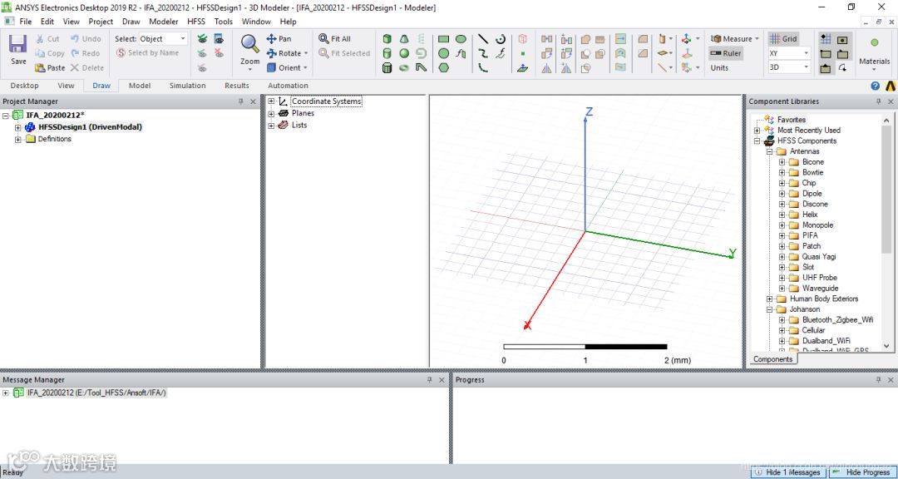Expand IFA_20200212 in Message Manager
Image resolution: width=898 pixels, height=479 pixels.
[7, 393]
